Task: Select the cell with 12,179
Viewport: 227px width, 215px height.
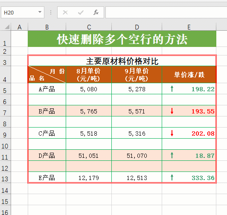Action: pos(89,177)
